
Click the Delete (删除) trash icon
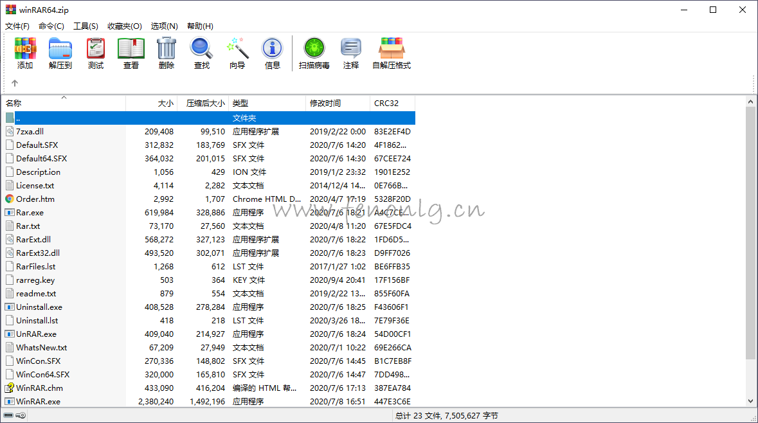pos(167,53)
